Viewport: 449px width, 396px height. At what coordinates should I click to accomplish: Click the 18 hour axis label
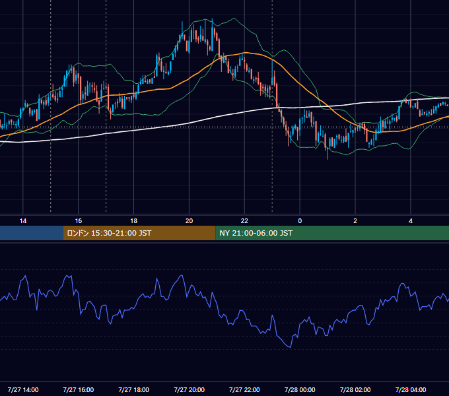click(134, 221)
